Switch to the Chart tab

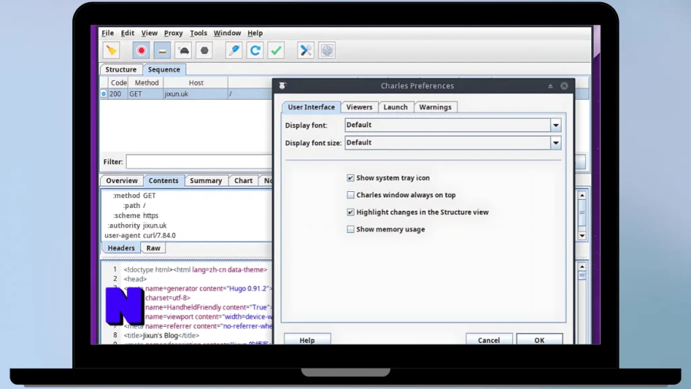[x=243, y=181]
